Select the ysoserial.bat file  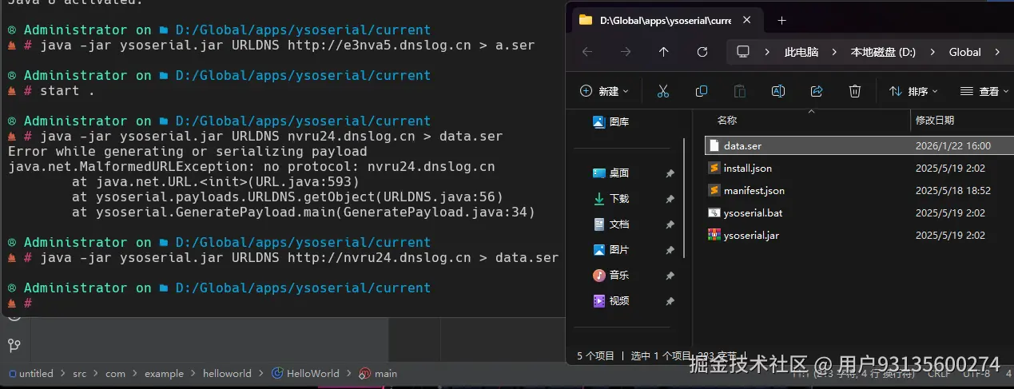click(859, 212)
